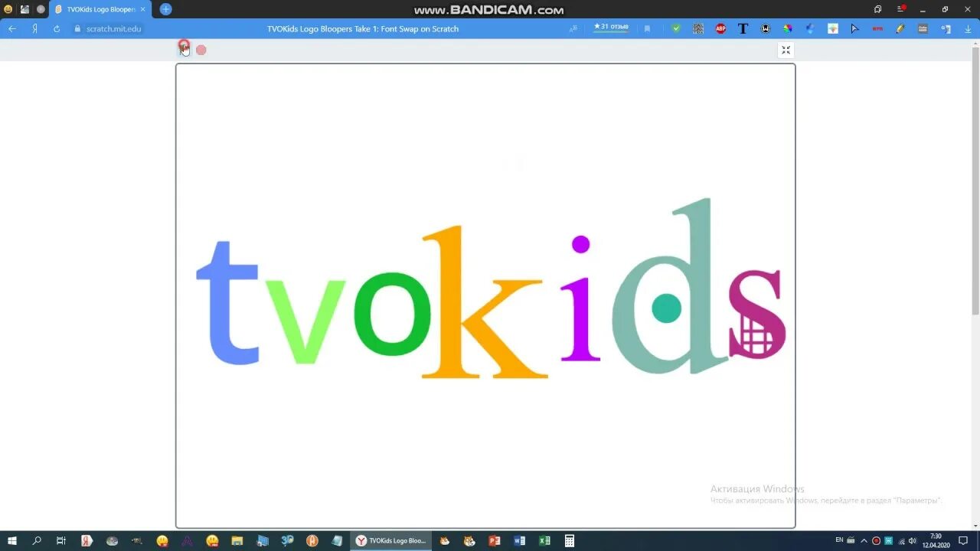This screenshot has height=551, width=980.
Task: Open the gray keyboard-style extension icon
Action: pos(923,29)
